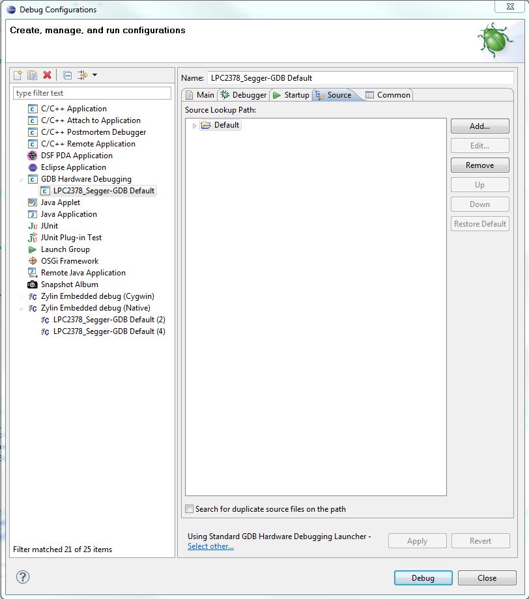Select the C/C++ Postmortem Debugger label
Screen dimensions: 529x599
[93, 132]
